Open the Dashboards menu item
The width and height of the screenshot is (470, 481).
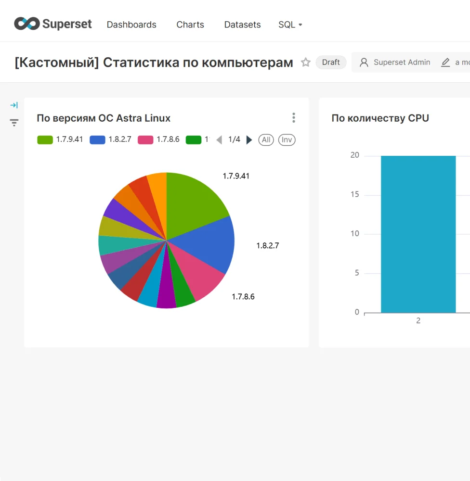131,25
